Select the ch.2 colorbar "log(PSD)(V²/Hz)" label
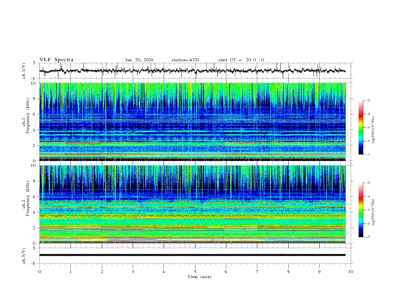395x305 pixels. click(x=374, y=212)
